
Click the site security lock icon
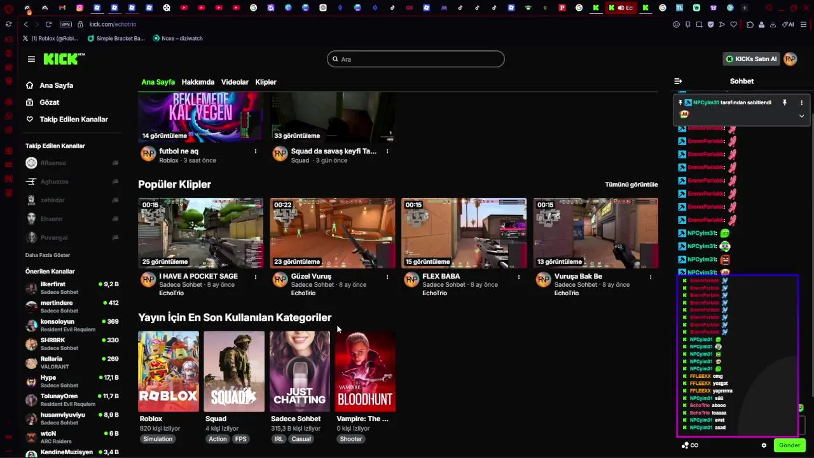coord(81,24)
